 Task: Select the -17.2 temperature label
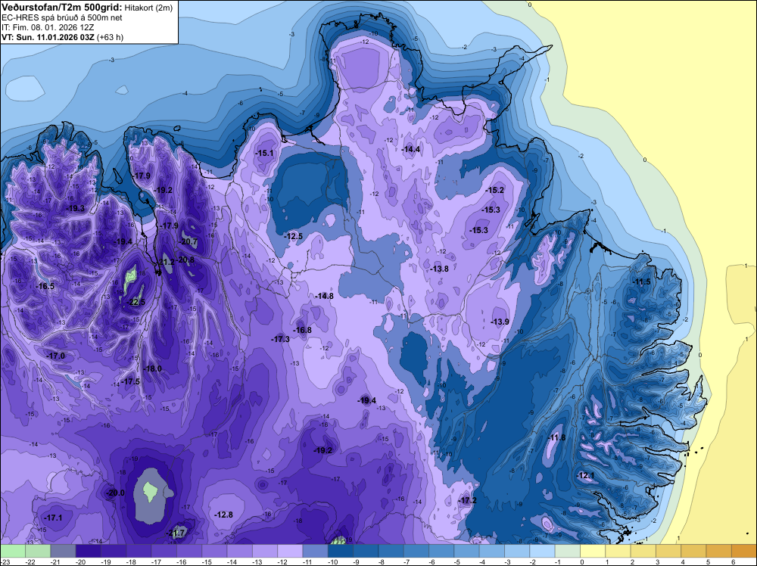[x=467, y=500]
